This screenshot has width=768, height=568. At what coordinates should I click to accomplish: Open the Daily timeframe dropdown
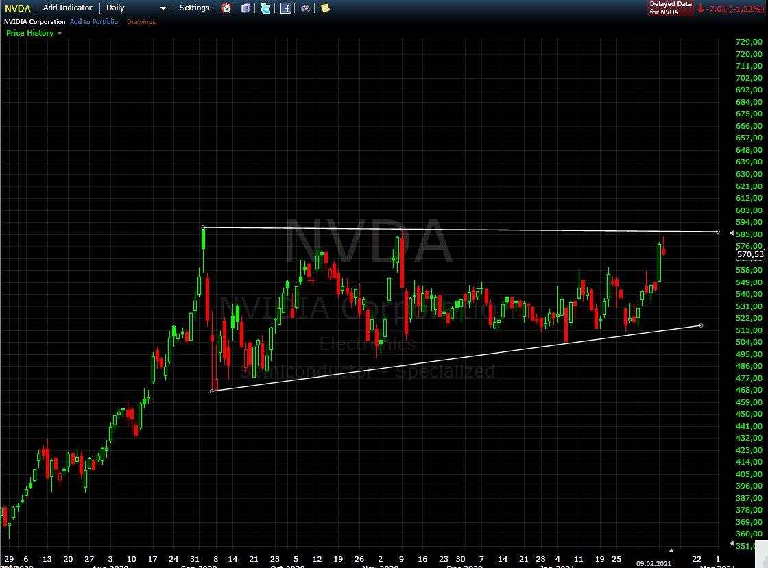[x=136, y=8]
